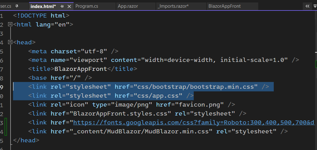Open the fonts.googleapis.com link
The width and height of the screenshot is (317, 150).
coord(194,122)
